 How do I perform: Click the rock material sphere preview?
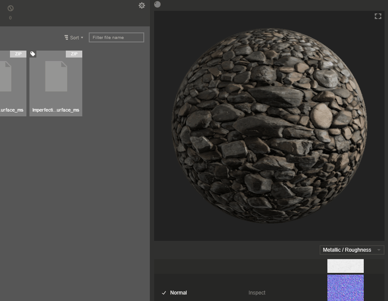coord(269,125)
